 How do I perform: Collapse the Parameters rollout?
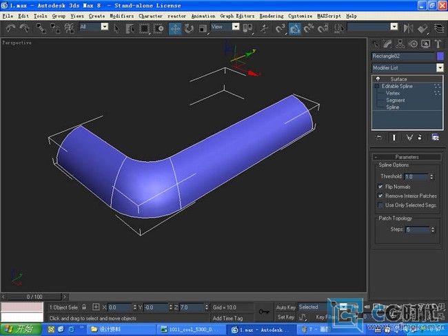(x=407, y=157)
